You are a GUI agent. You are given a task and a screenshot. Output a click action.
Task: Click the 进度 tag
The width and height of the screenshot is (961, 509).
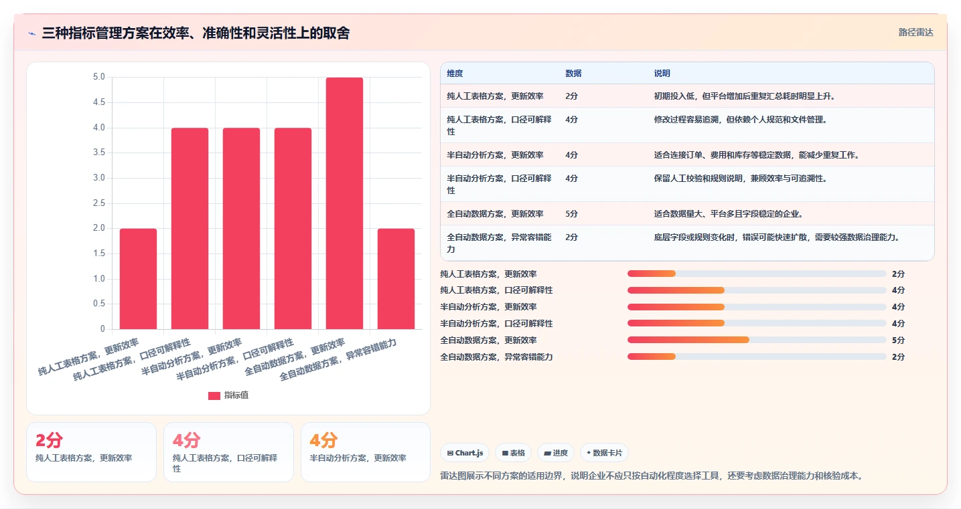tap(556, 453)
